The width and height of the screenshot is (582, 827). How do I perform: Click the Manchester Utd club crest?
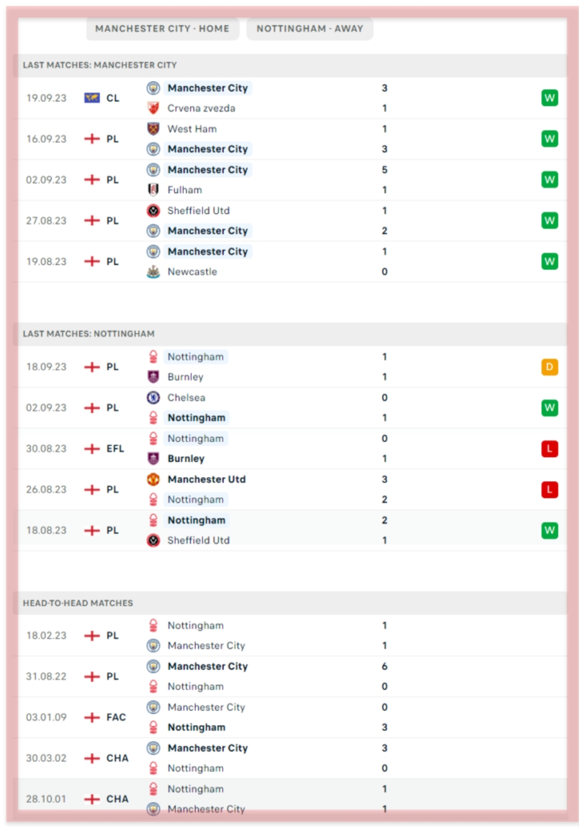pos(154,479)
